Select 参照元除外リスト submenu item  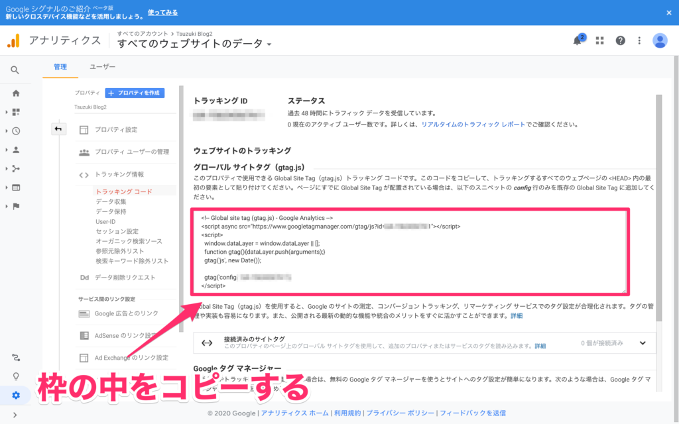119,251
